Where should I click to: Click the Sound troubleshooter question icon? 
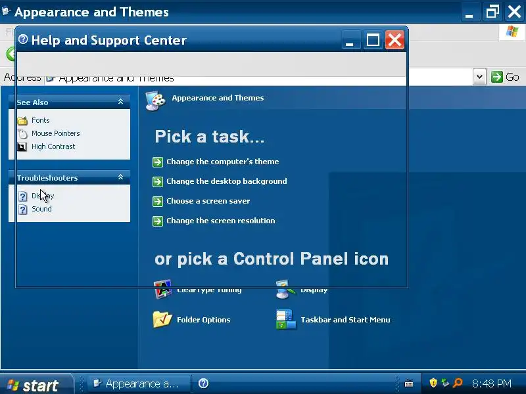point(22,209)
